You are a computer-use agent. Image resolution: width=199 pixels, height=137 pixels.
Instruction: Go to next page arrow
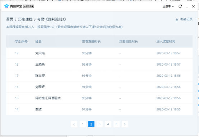coord(125,124)
